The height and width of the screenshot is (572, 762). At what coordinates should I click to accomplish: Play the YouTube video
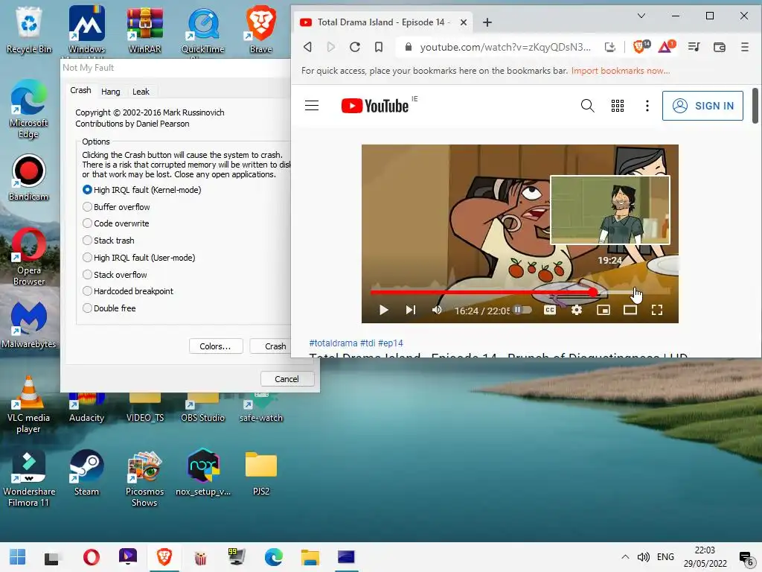pos(383,310)
